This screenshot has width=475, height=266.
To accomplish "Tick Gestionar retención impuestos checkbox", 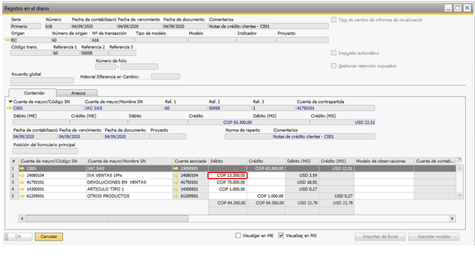I will coord(334,66).
